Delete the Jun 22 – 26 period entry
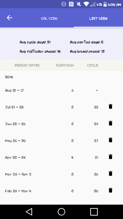 tap(110, 123)
